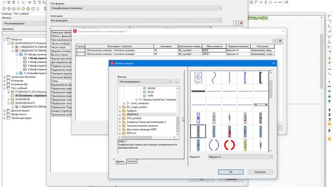Select SVH_symbols library folder

coord(134,118)
